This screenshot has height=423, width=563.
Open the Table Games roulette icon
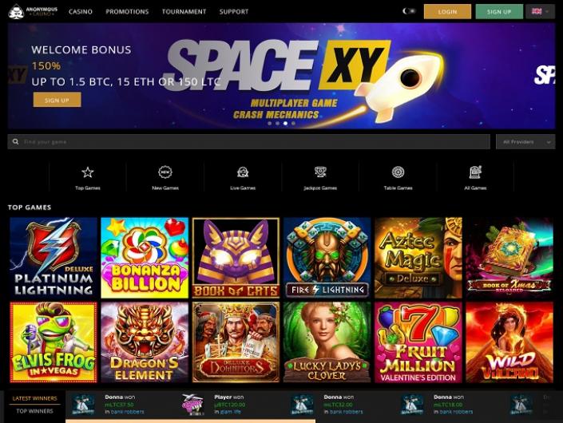[x=398, y=172]
